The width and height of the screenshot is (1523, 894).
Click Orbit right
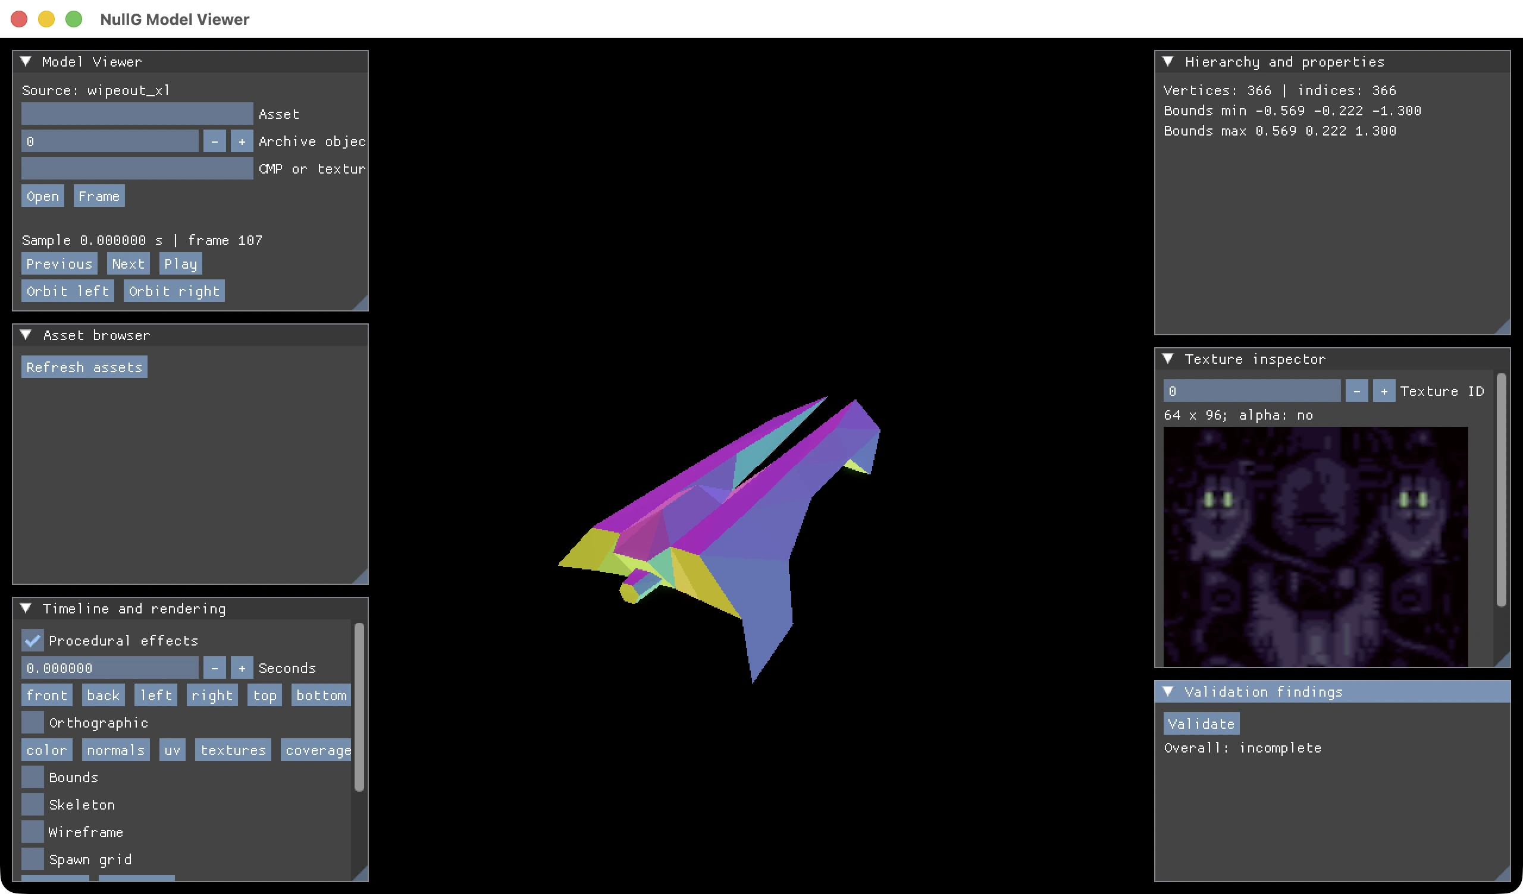point(174,291)
